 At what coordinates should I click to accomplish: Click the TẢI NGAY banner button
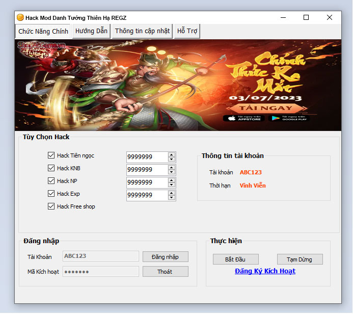coord(266,108)
